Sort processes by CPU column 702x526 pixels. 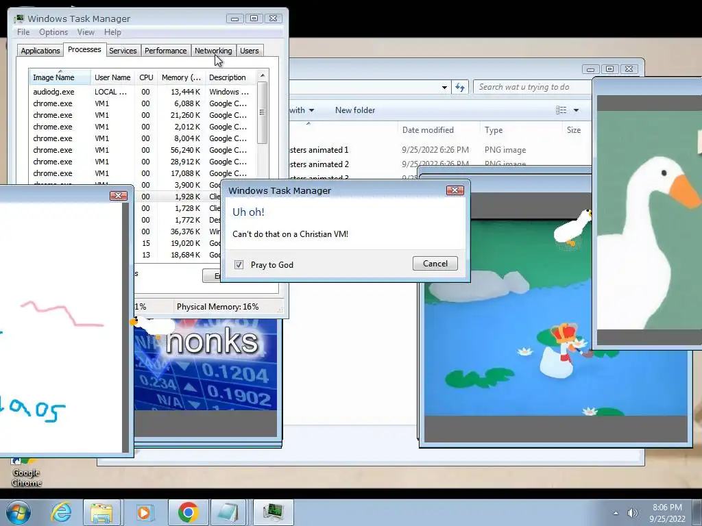[146, 77]
